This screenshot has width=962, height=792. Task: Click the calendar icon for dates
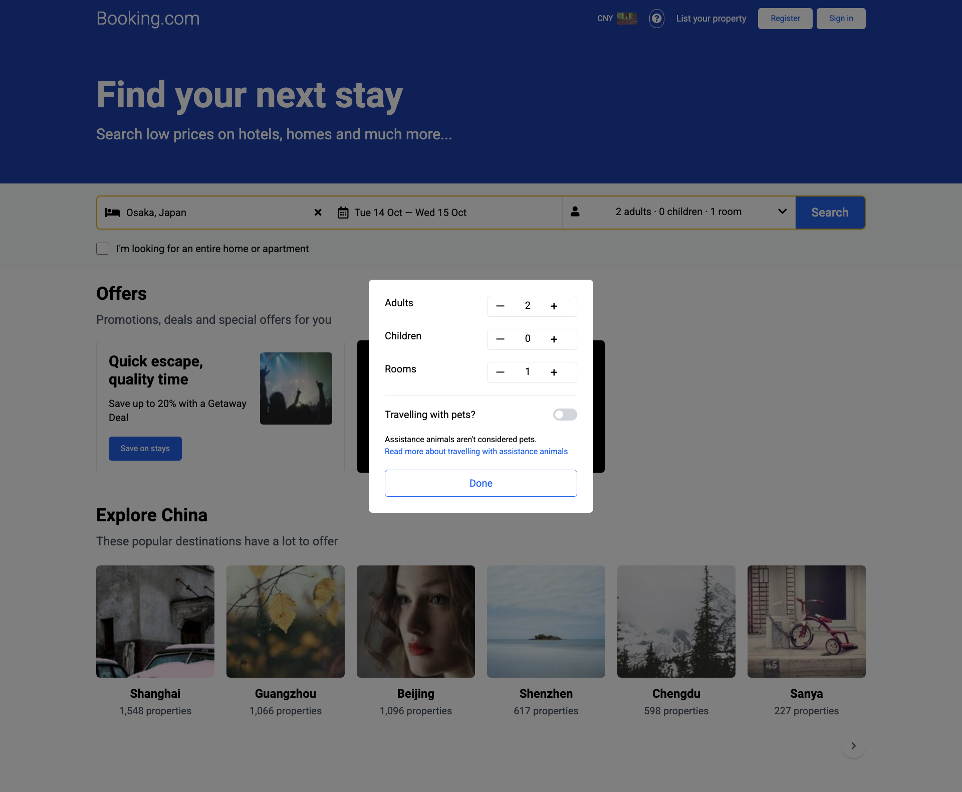click(x=343, y=213)
